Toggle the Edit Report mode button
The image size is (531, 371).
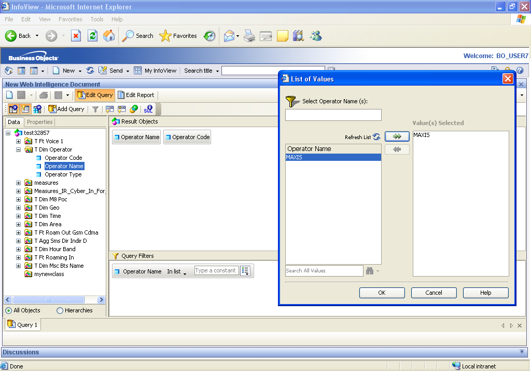click(x=136, y=95)
